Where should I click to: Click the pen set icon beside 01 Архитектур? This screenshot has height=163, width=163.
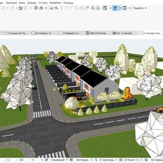pos(96,160)
